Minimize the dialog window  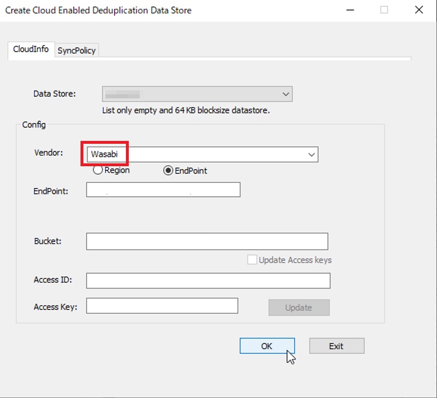pos(350,10)
